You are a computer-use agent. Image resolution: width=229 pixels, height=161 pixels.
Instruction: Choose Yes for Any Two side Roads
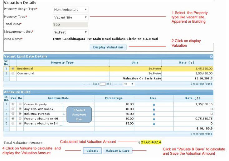tap(13, 109)
